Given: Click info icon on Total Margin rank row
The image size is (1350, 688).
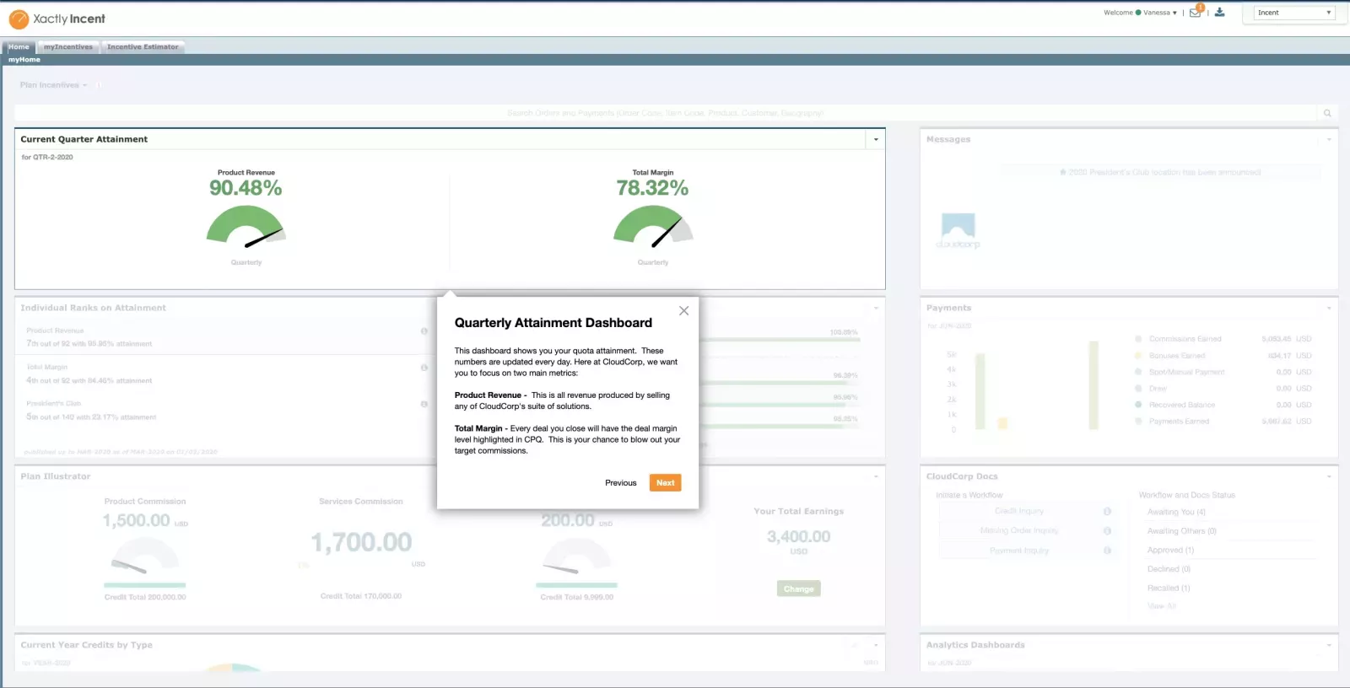Looking at the screenshot, I should [424, 368].
